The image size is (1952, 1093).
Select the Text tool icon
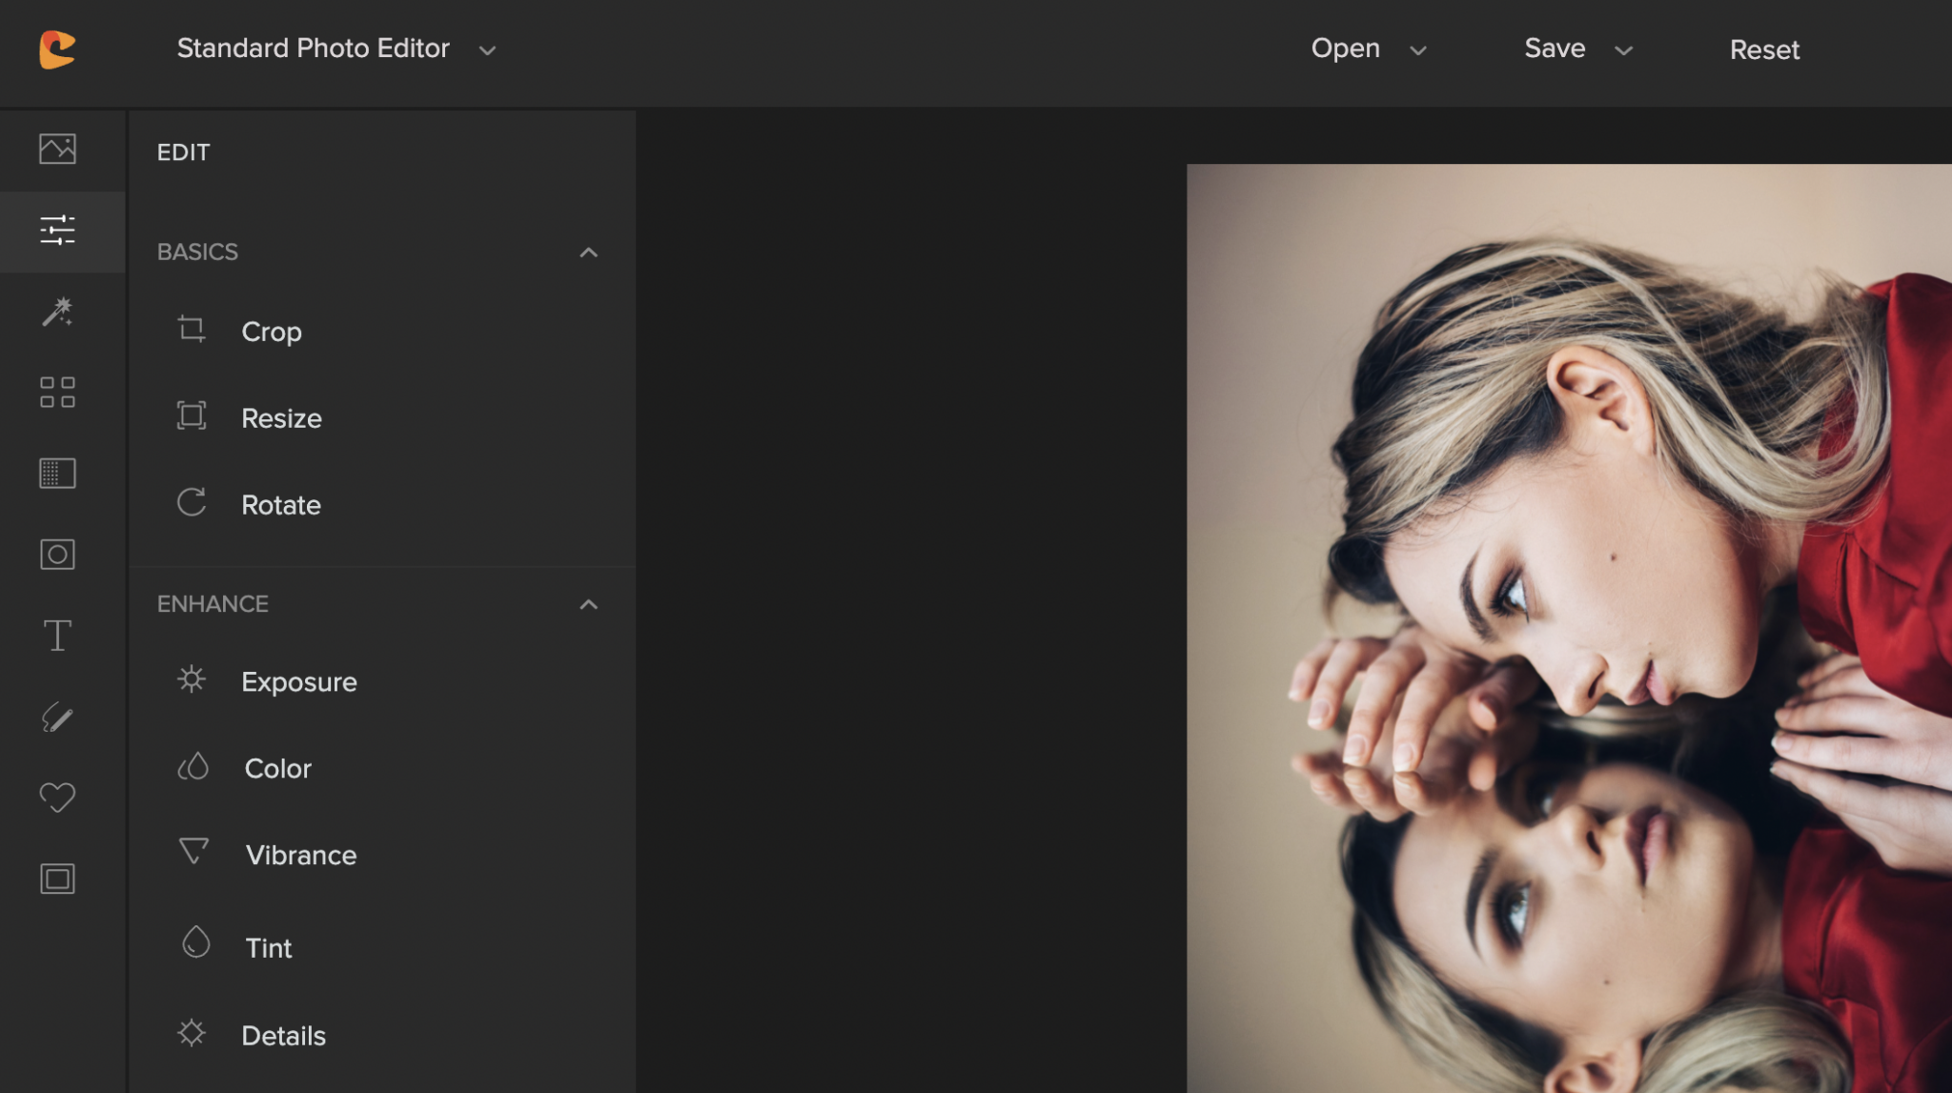point(57,636)
